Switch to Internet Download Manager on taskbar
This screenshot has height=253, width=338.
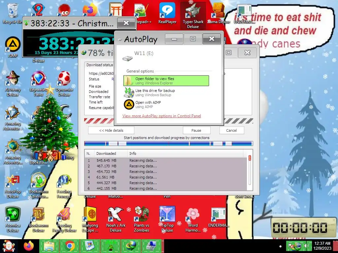[131, 246]
